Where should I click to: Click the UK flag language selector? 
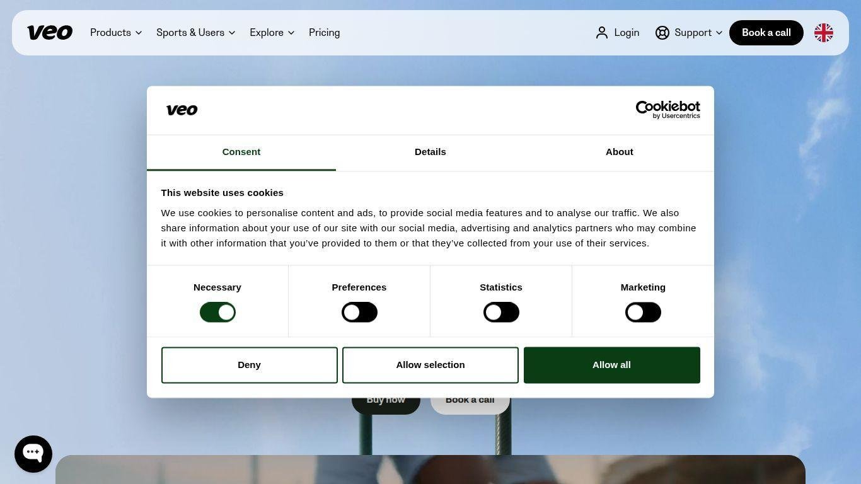pyautogui.click(x=823, y=33)
